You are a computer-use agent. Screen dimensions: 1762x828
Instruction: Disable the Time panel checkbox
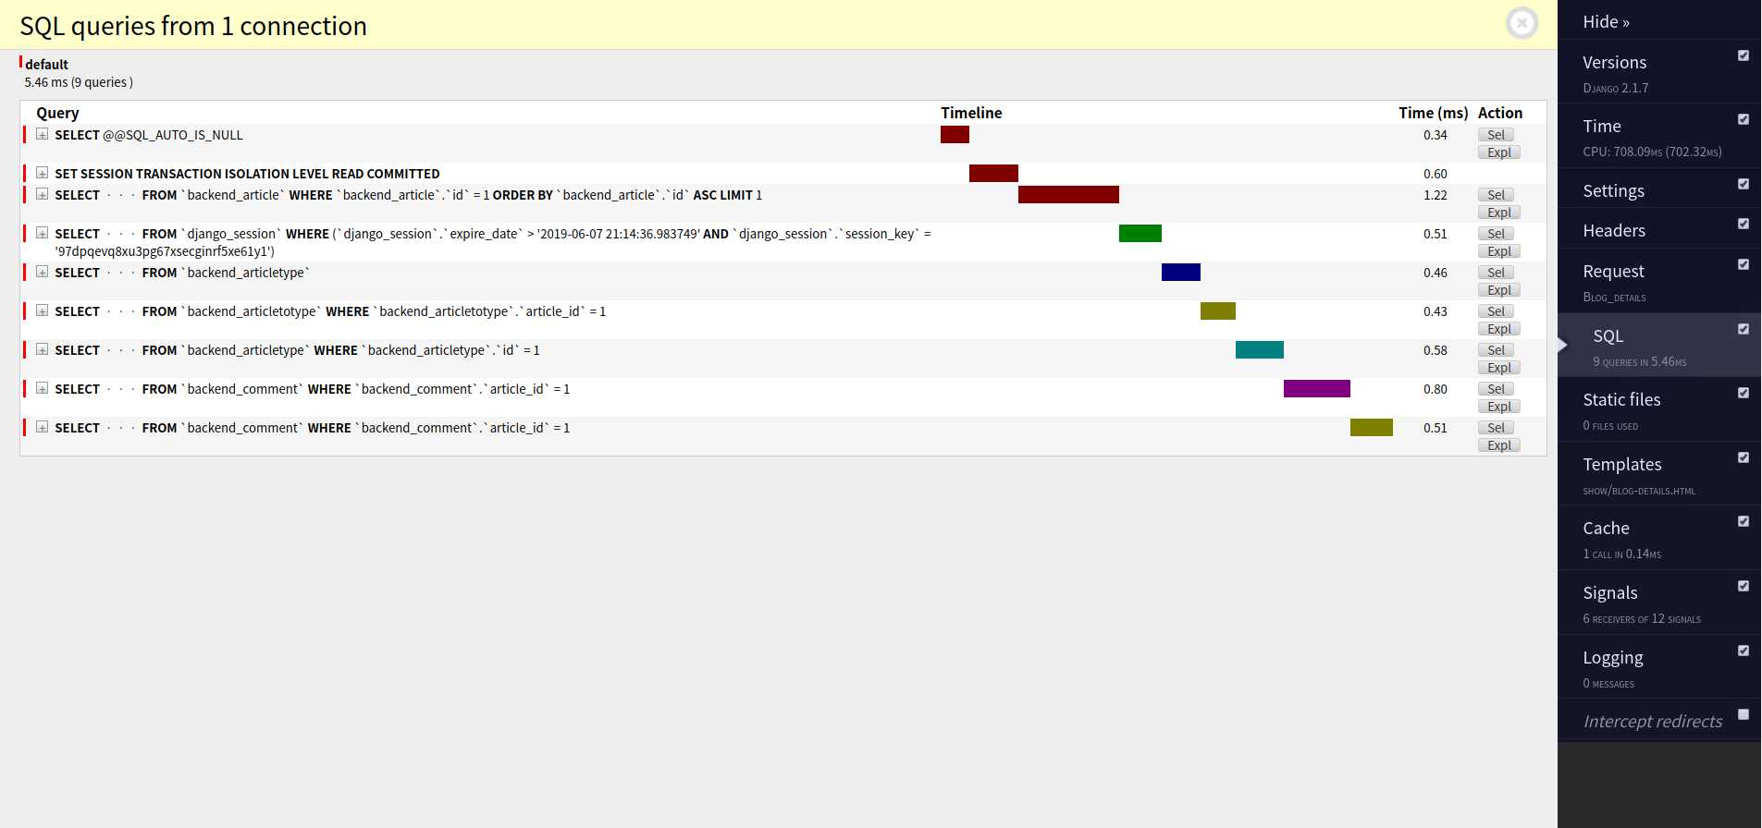tap(1744, 119)
